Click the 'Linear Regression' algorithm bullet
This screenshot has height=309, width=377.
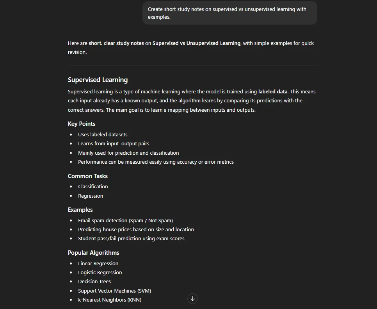coord(98,264)
